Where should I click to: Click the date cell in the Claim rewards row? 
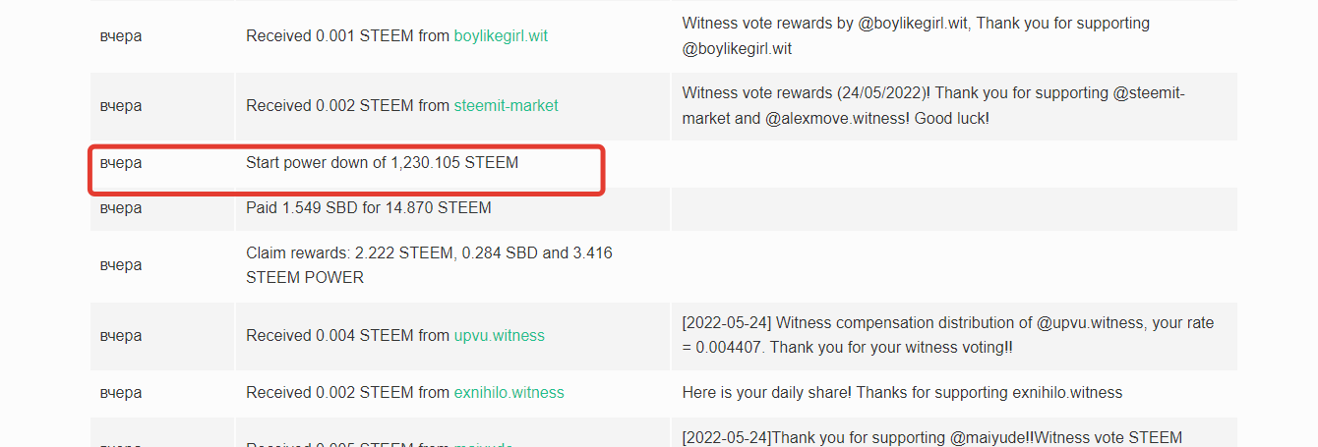121,265
